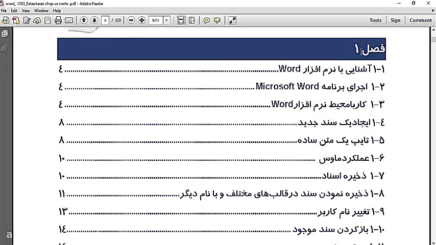Click page number ۱٤ of entry ۱-۱۰
The height and width of the screenshot is (245, 436).
(62, 229)
